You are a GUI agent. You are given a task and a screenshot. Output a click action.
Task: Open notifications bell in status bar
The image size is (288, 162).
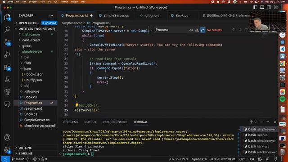click(275, 159)
